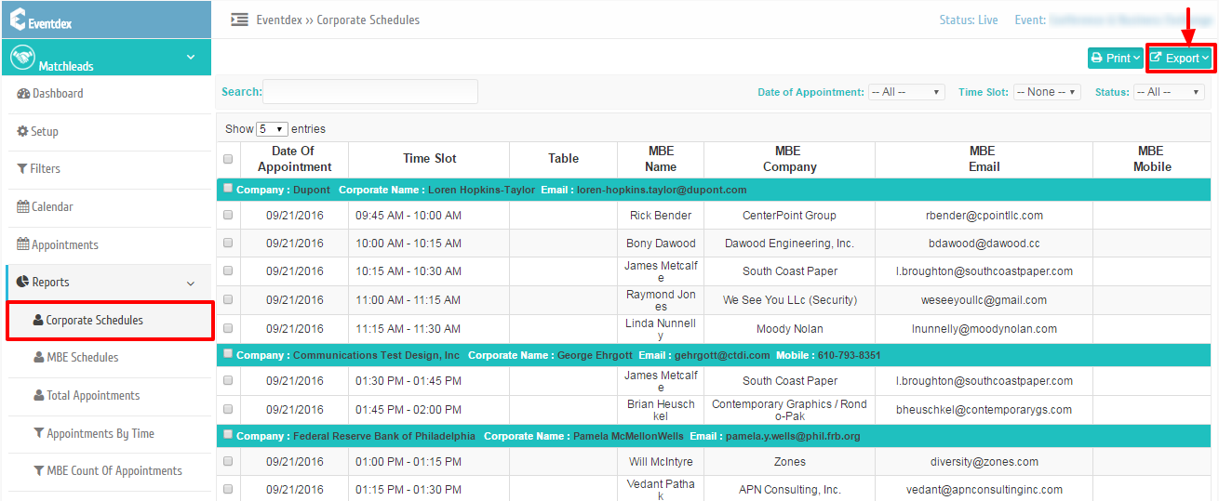Sort by Time Slot column header
Image resolution: width=1219 pixels, height=501 pixels.
pos(430,159)
